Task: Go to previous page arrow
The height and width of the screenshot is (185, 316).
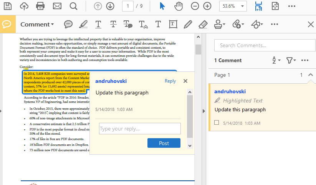Action: (x=98, y=6)
